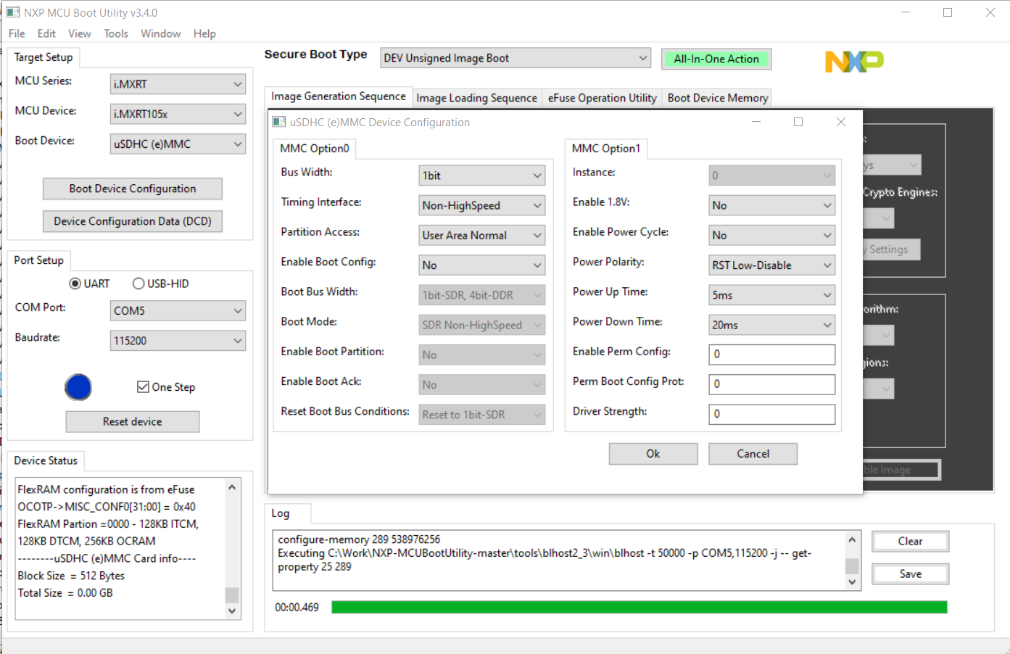Expand the Timing Interface dropdown
Image resolution: width=1010 pixels, height=654 pixels.
[482, 205]
